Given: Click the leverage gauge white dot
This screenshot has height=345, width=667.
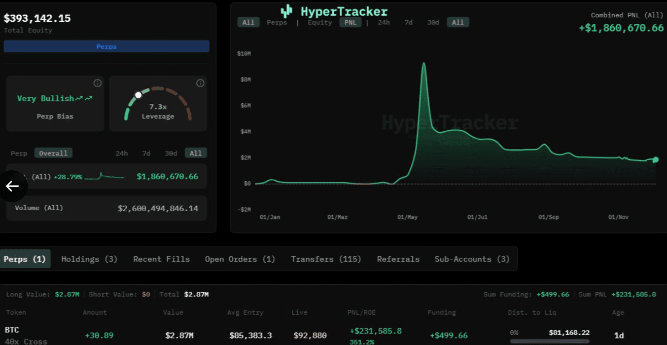Looking at the screenshot, I should tap(138, 95).
